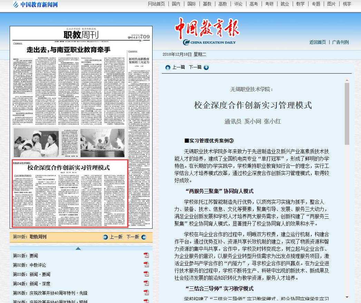Open PDF icon for 第04版 新闻·深度

click(146, 283)
